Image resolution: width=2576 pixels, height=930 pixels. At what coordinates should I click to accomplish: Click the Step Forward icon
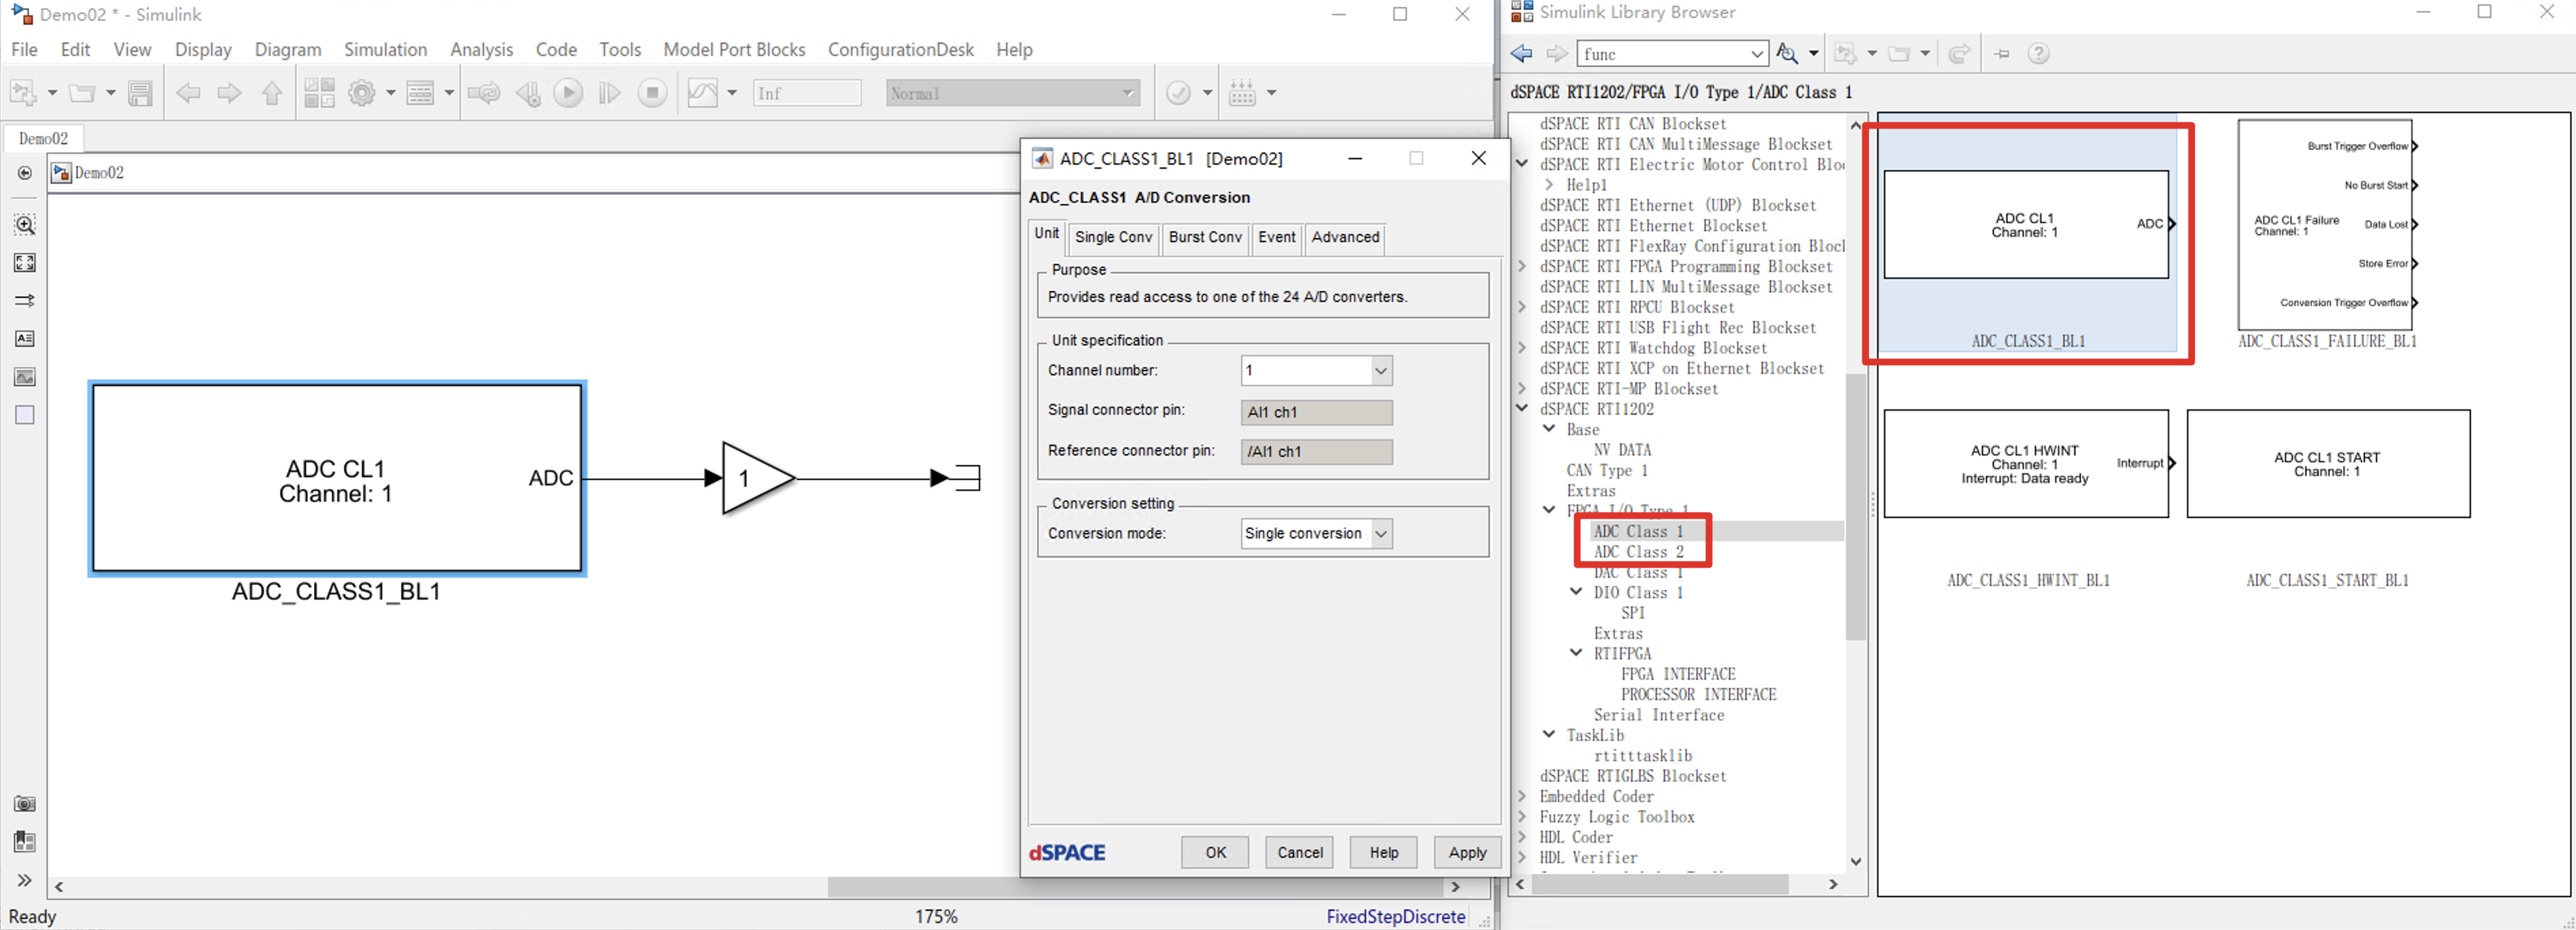point(609,93)
